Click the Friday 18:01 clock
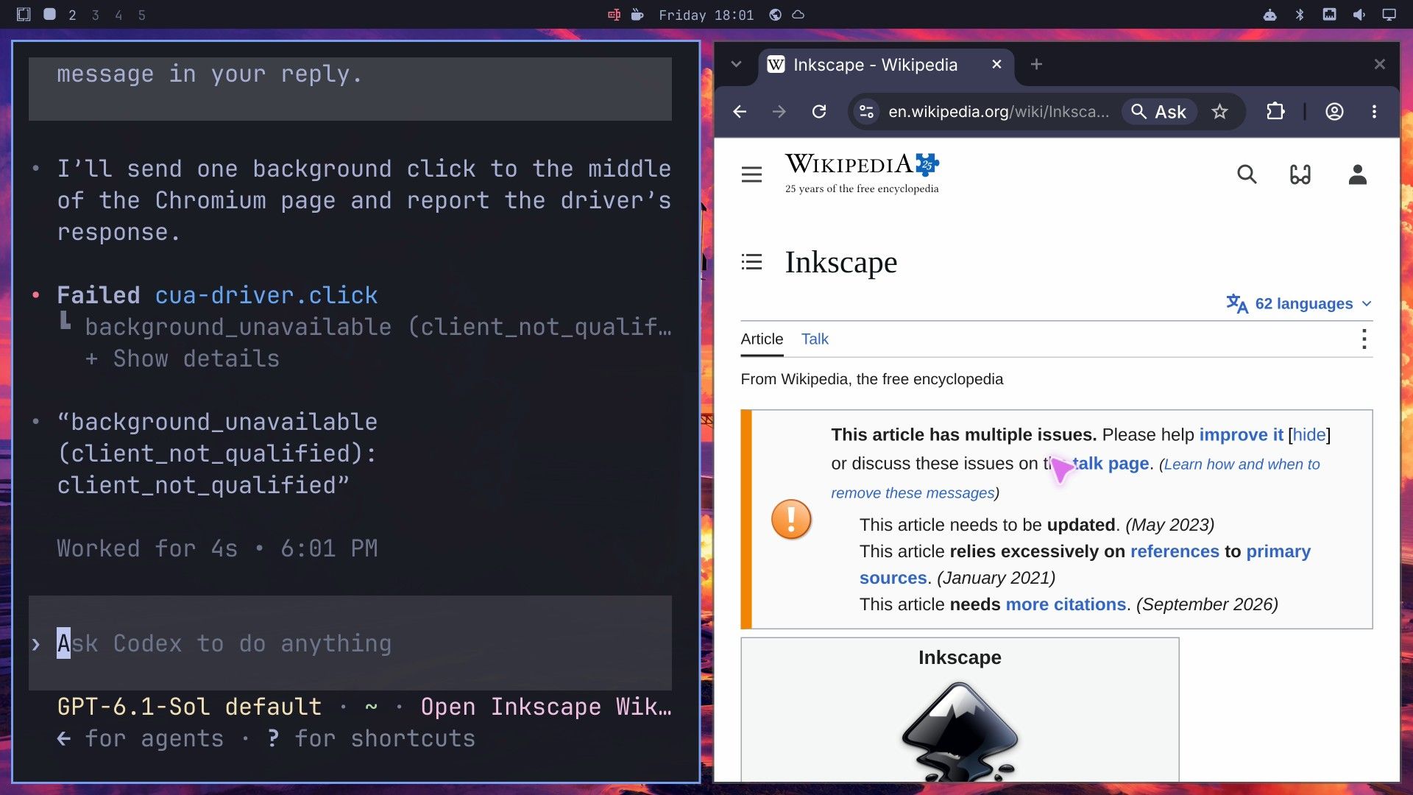Screen dimensions: 1413x795 coord(706,15)
